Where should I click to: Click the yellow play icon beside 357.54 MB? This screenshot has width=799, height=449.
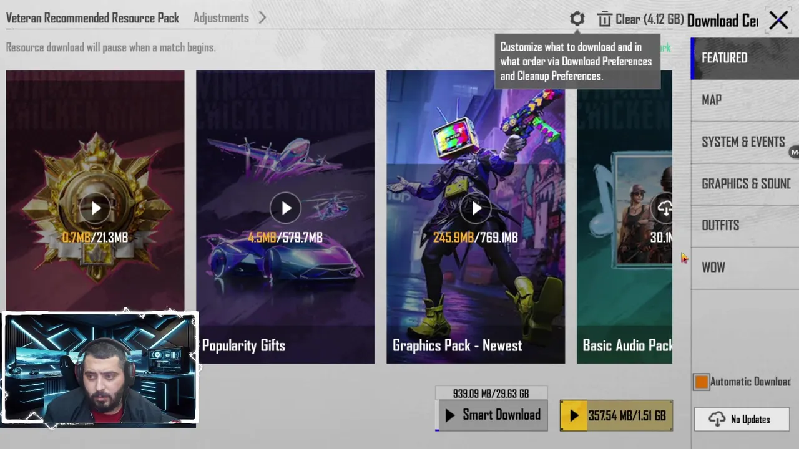574,416
